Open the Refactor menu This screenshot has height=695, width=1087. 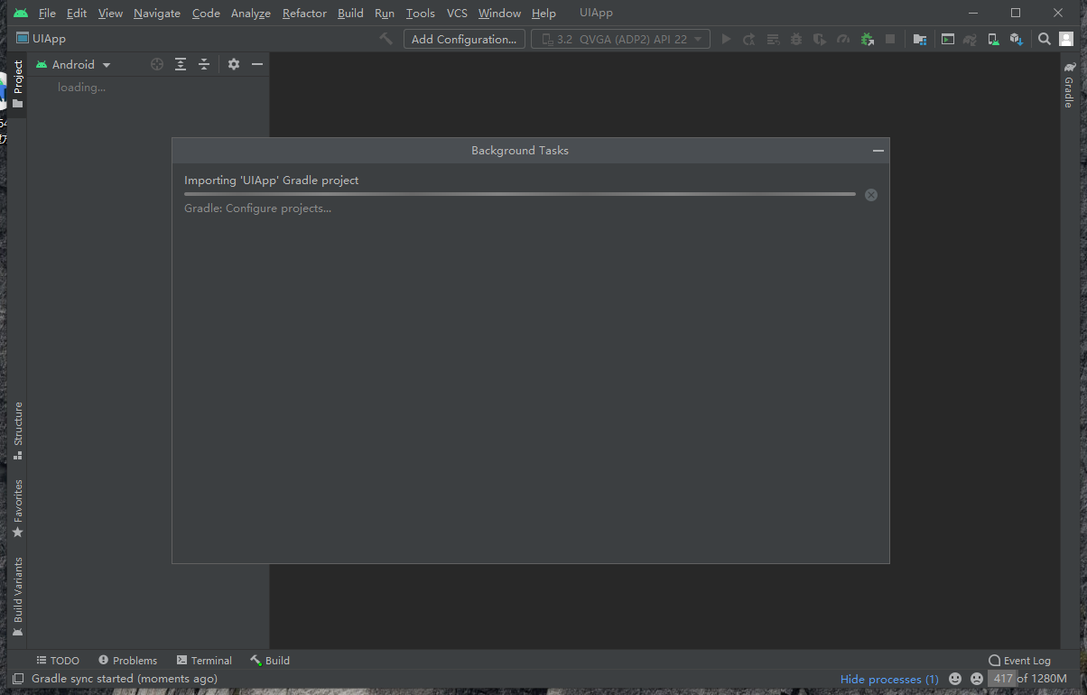tap(304, 14)
